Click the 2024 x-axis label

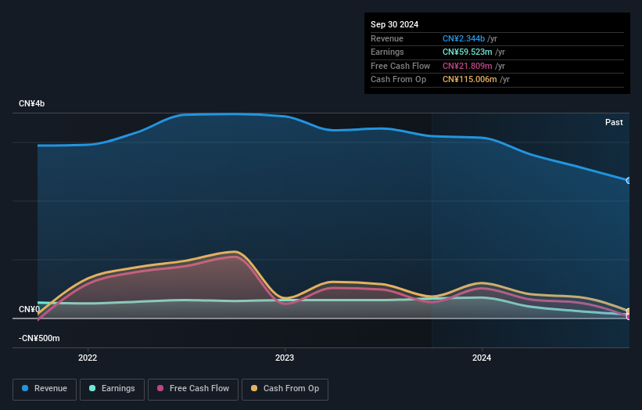482,358
